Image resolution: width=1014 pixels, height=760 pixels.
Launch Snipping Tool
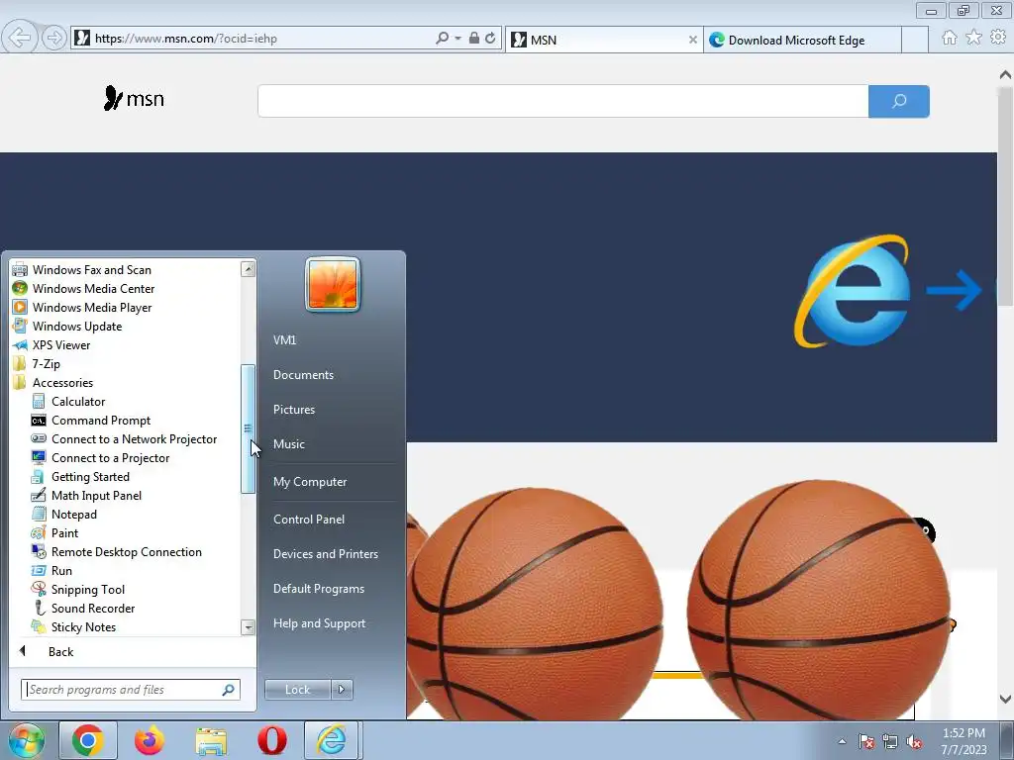[x=87, y=589]
